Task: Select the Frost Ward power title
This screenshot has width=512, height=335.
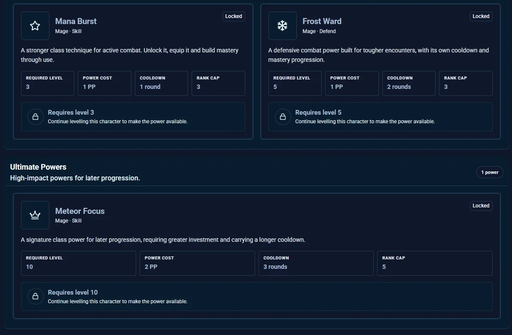Action: click(x=322, y=21)
